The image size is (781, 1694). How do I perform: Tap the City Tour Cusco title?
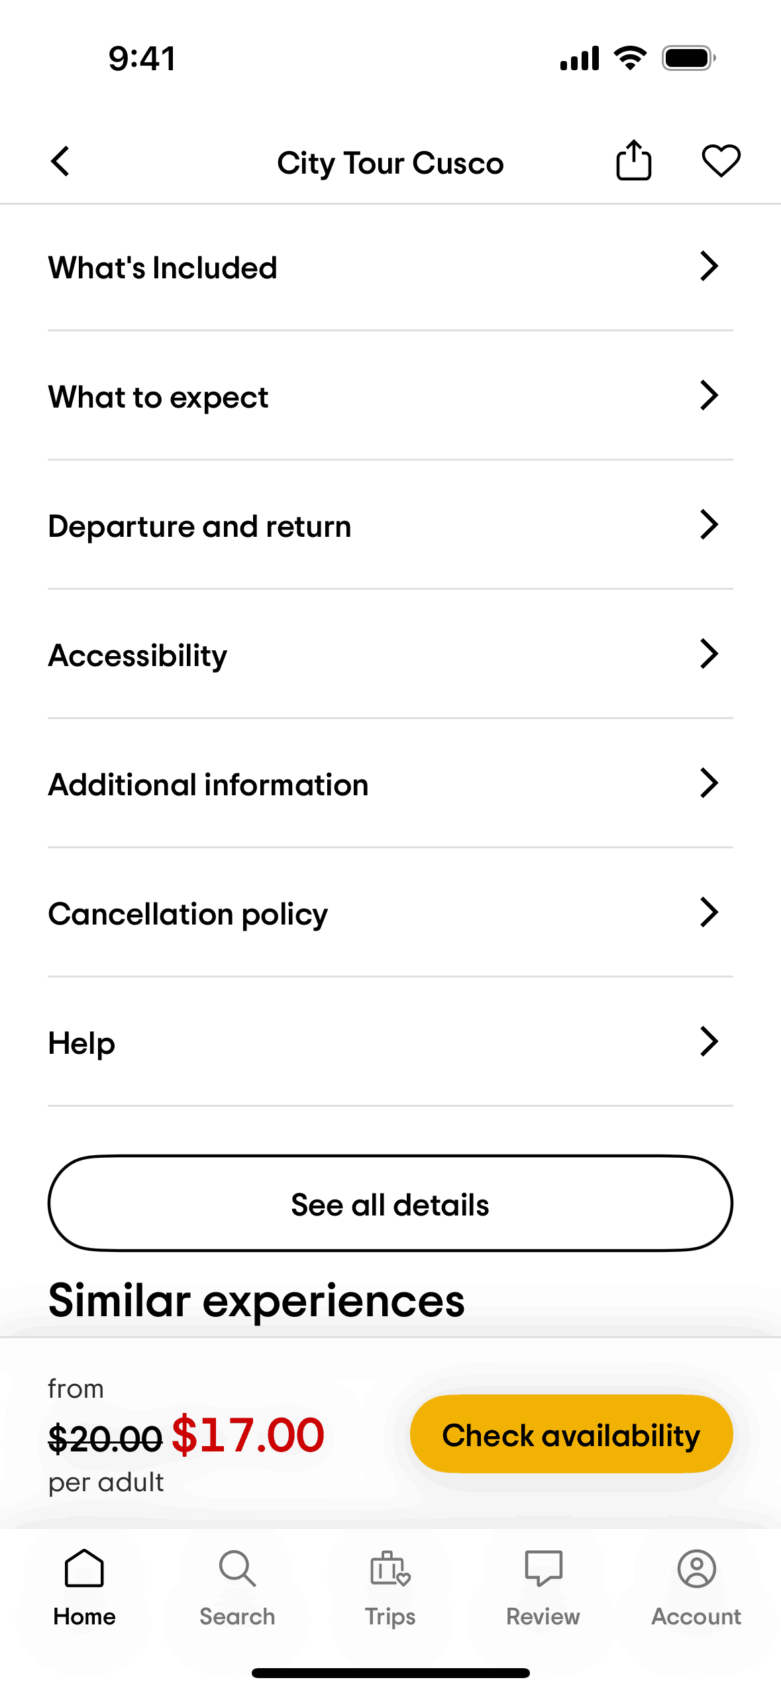(390, 163)
